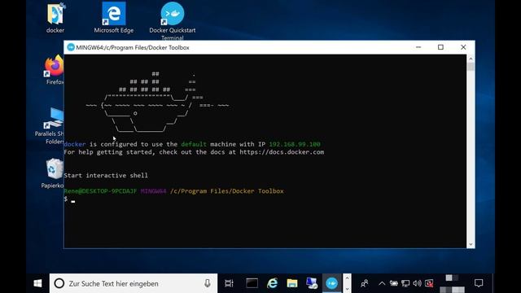
Task: Show hidden system tray icons
Action: click(382, 283)
